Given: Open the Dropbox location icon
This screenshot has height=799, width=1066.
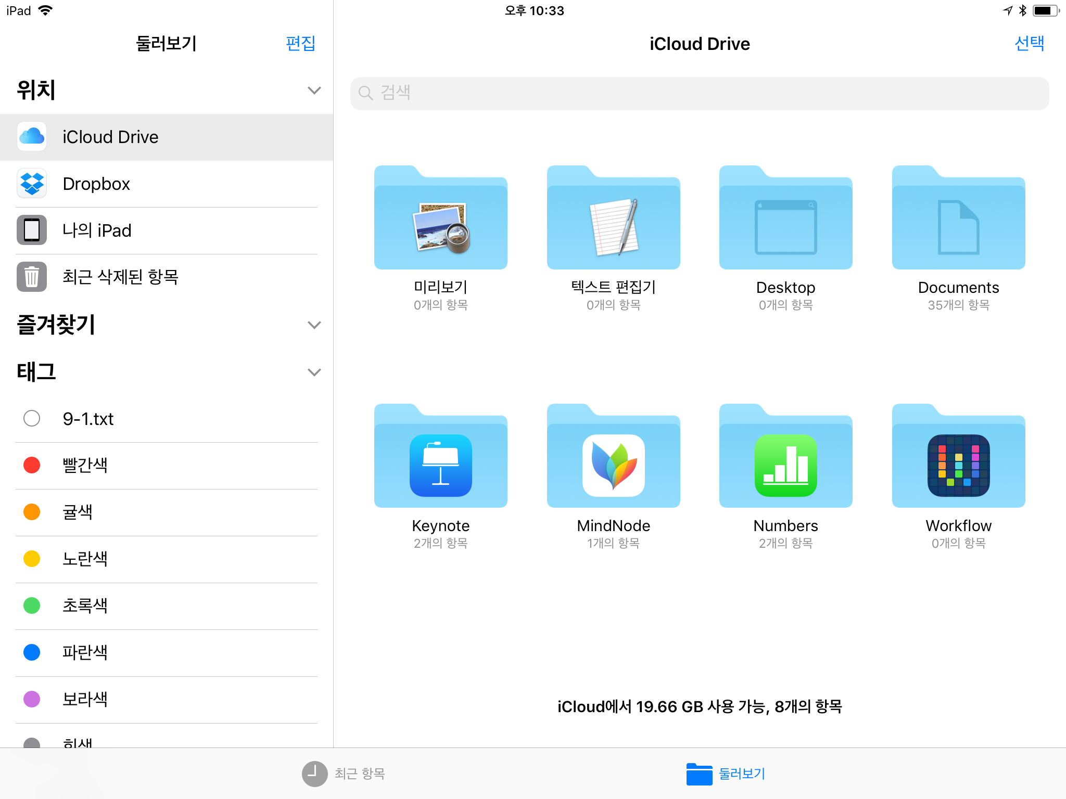Looking at the screenshot, I should [x=32, y=184].
